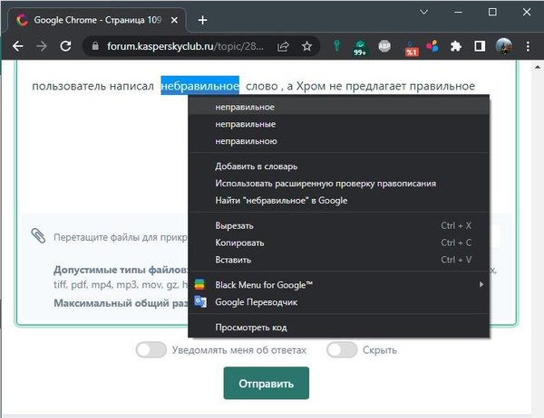Choose the spelling suggestion "неправильное"

click(245, 107)
